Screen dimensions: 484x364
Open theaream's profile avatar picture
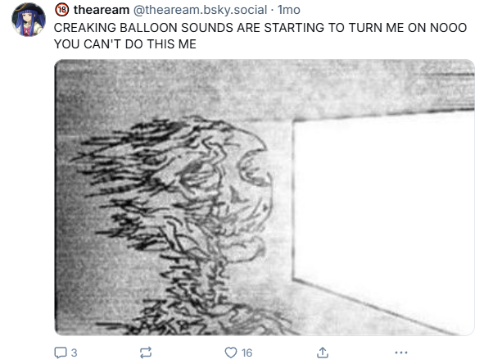29,20
